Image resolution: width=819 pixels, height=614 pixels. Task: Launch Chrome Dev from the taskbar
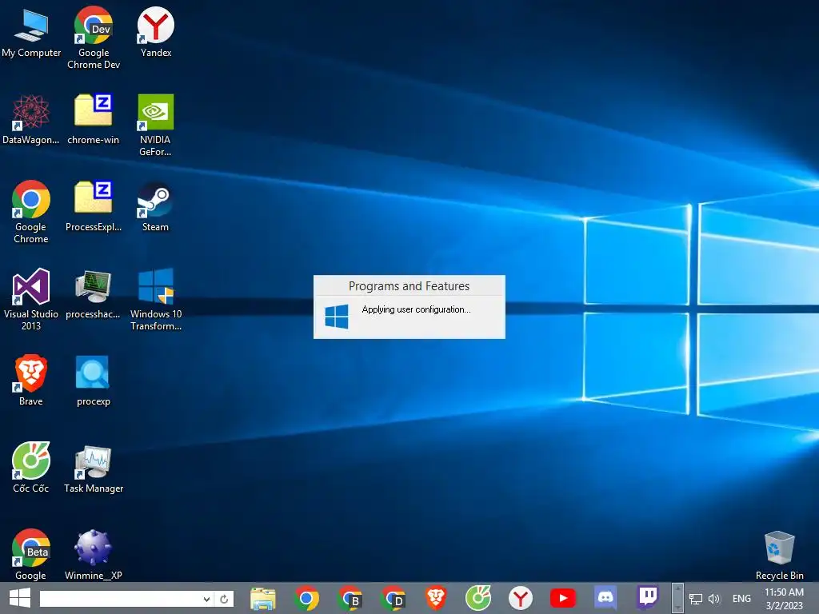click(393, 598)
